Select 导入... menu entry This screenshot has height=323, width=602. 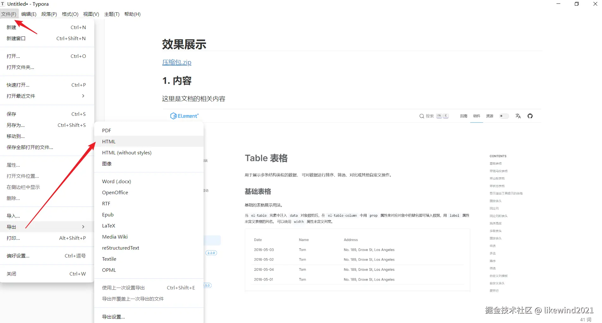pyautogui.click(x=47, y=216)
